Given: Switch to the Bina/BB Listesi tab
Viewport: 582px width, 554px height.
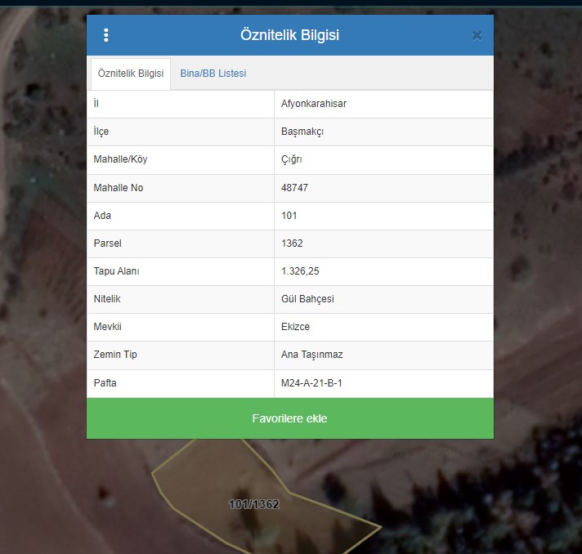Looking at the screenshot, I should (x=213, y=74).
